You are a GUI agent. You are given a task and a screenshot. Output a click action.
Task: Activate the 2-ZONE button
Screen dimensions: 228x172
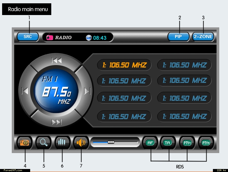click(x=203, y=37)
